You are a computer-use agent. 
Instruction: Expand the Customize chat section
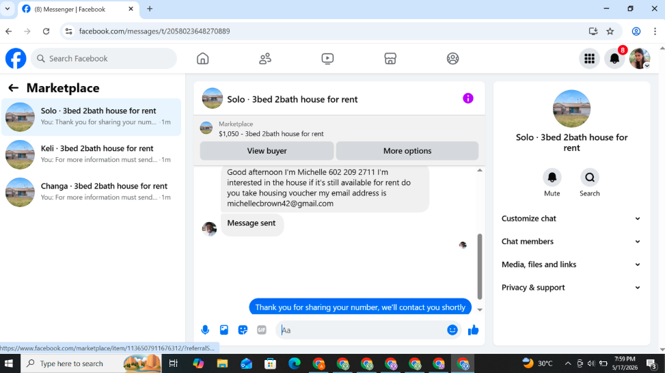[571, 219]
